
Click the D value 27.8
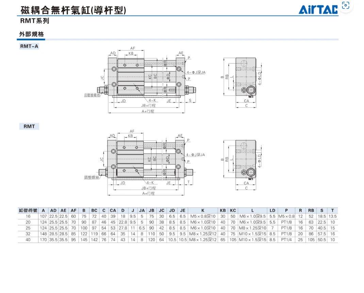[123, 228]
